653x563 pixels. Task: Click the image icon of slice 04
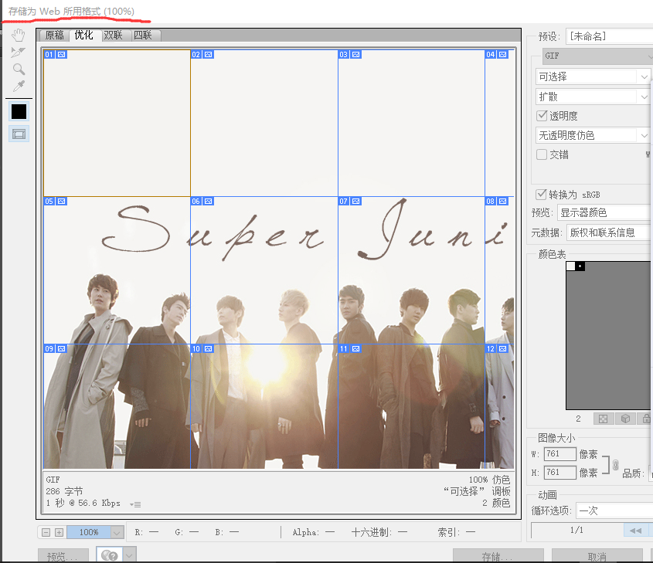tap(503, 55)
